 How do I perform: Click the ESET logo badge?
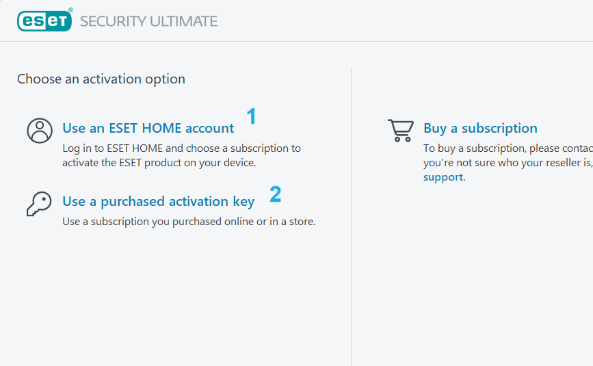[44, 21]
